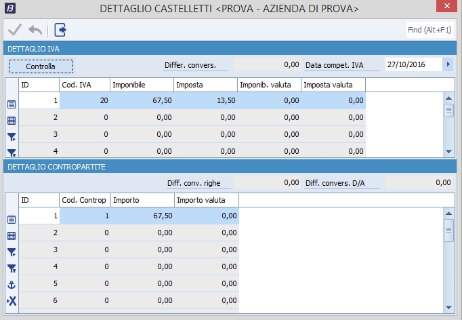
Task: Click the Importo valuta column header
Action: (x=207, y=200)
